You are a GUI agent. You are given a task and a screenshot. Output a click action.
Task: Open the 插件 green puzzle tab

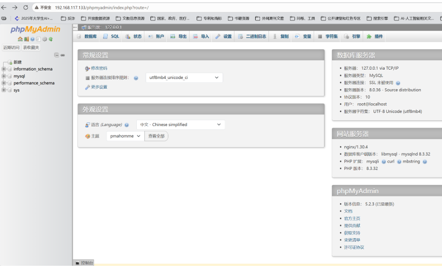(375, 36)
